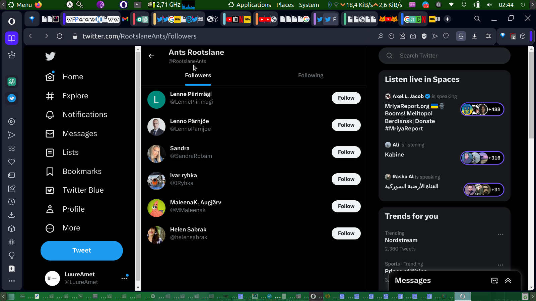The height and width of the screenshot is (301, 536).
Task: Open My Flow arrow icon in sidebar
Action: point(12,135)
